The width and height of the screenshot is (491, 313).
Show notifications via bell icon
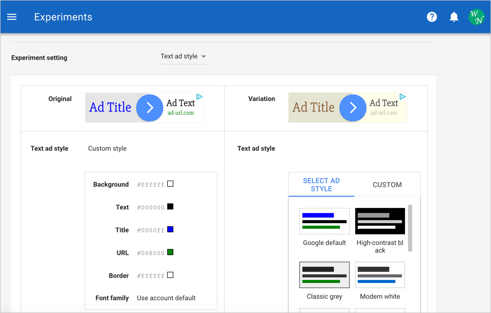coord(454,17)
